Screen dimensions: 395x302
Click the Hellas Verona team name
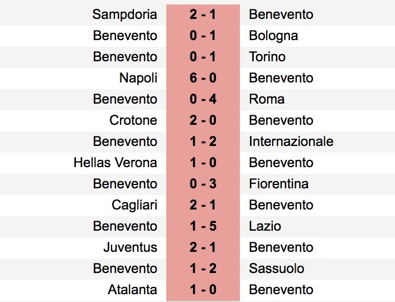(115, 162)
